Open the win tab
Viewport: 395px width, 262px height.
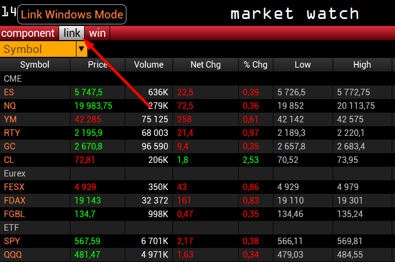[98, 33]
